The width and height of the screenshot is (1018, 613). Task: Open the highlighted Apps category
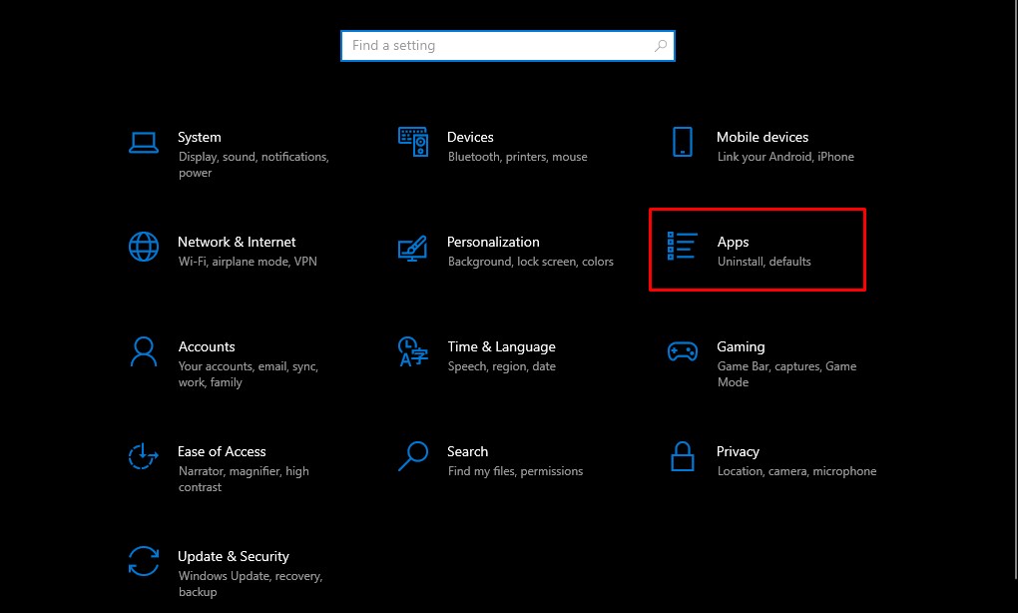[757, 250]
